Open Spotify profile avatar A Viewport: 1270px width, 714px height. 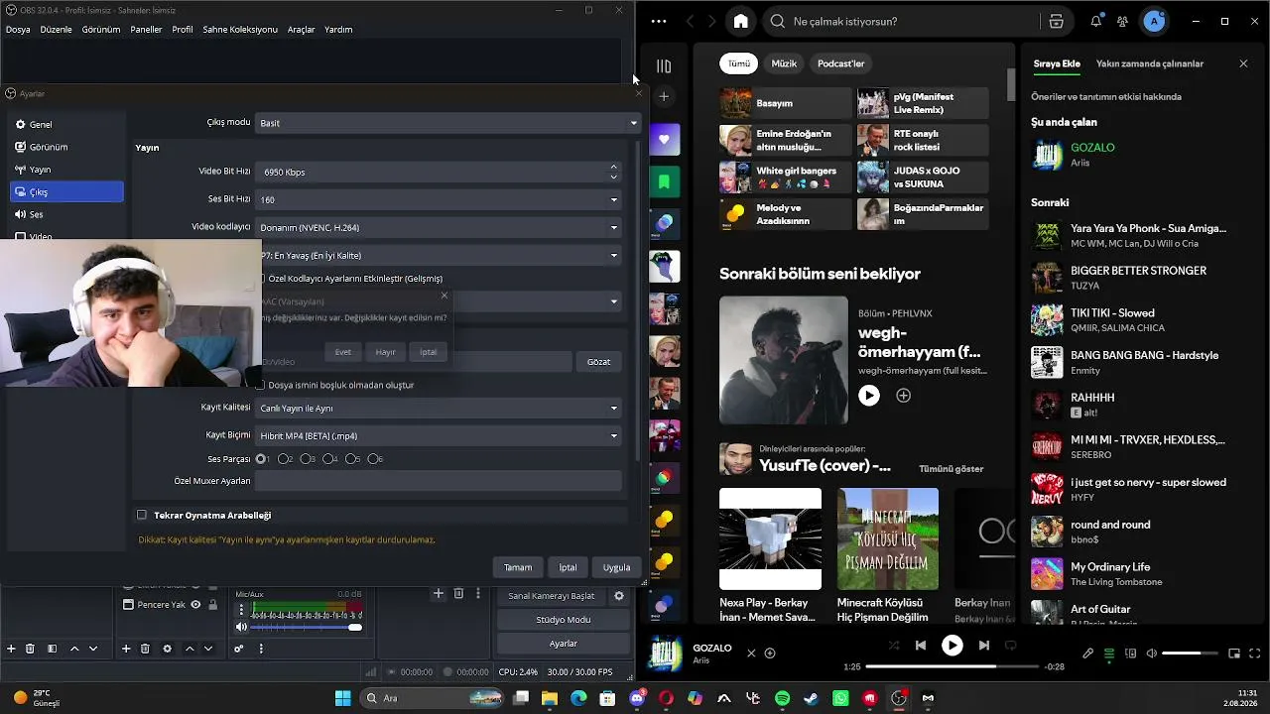1153,21
